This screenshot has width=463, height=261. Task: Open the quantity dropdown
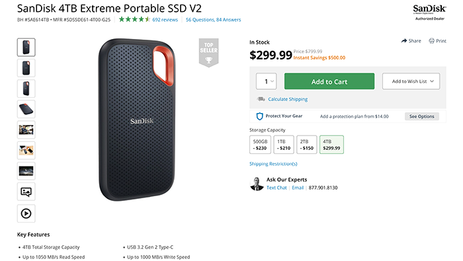267,81
